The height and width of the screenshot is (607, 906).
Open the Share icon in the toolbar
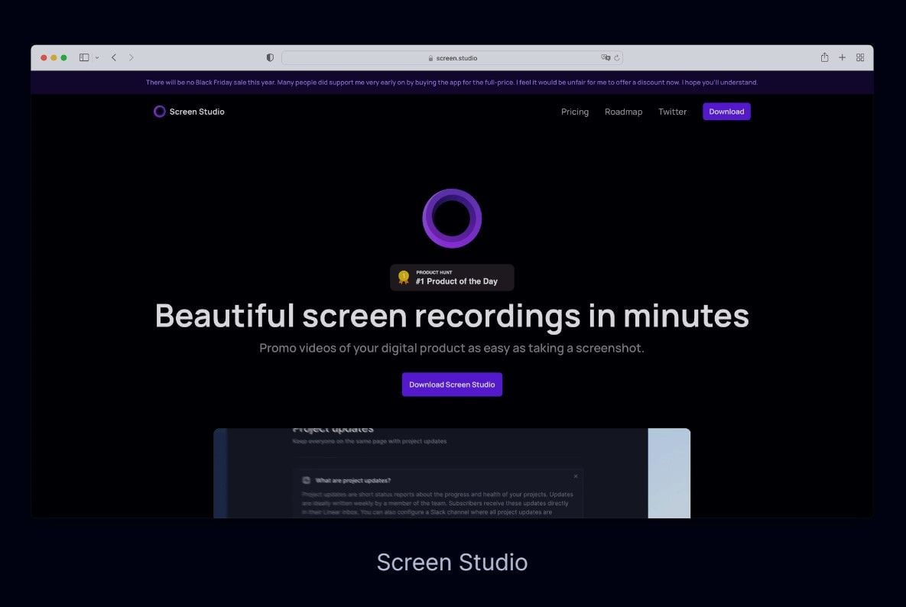point(824,57)
